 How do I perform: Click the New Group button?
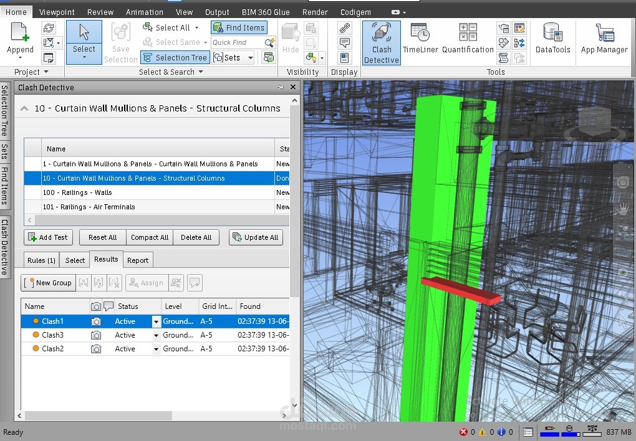pos(48,283)
